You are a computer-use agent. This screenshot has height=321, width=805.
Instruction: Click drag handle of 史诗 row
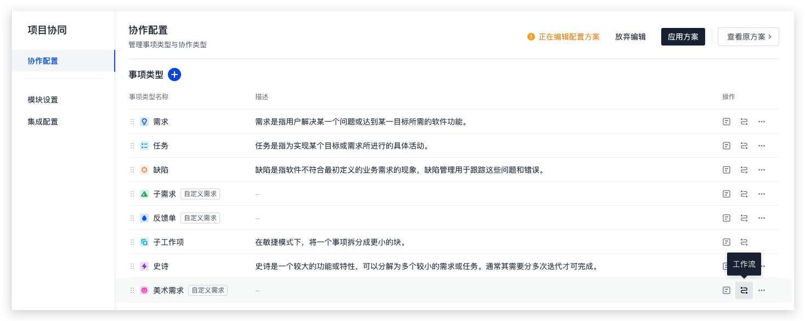coord(132,266)
